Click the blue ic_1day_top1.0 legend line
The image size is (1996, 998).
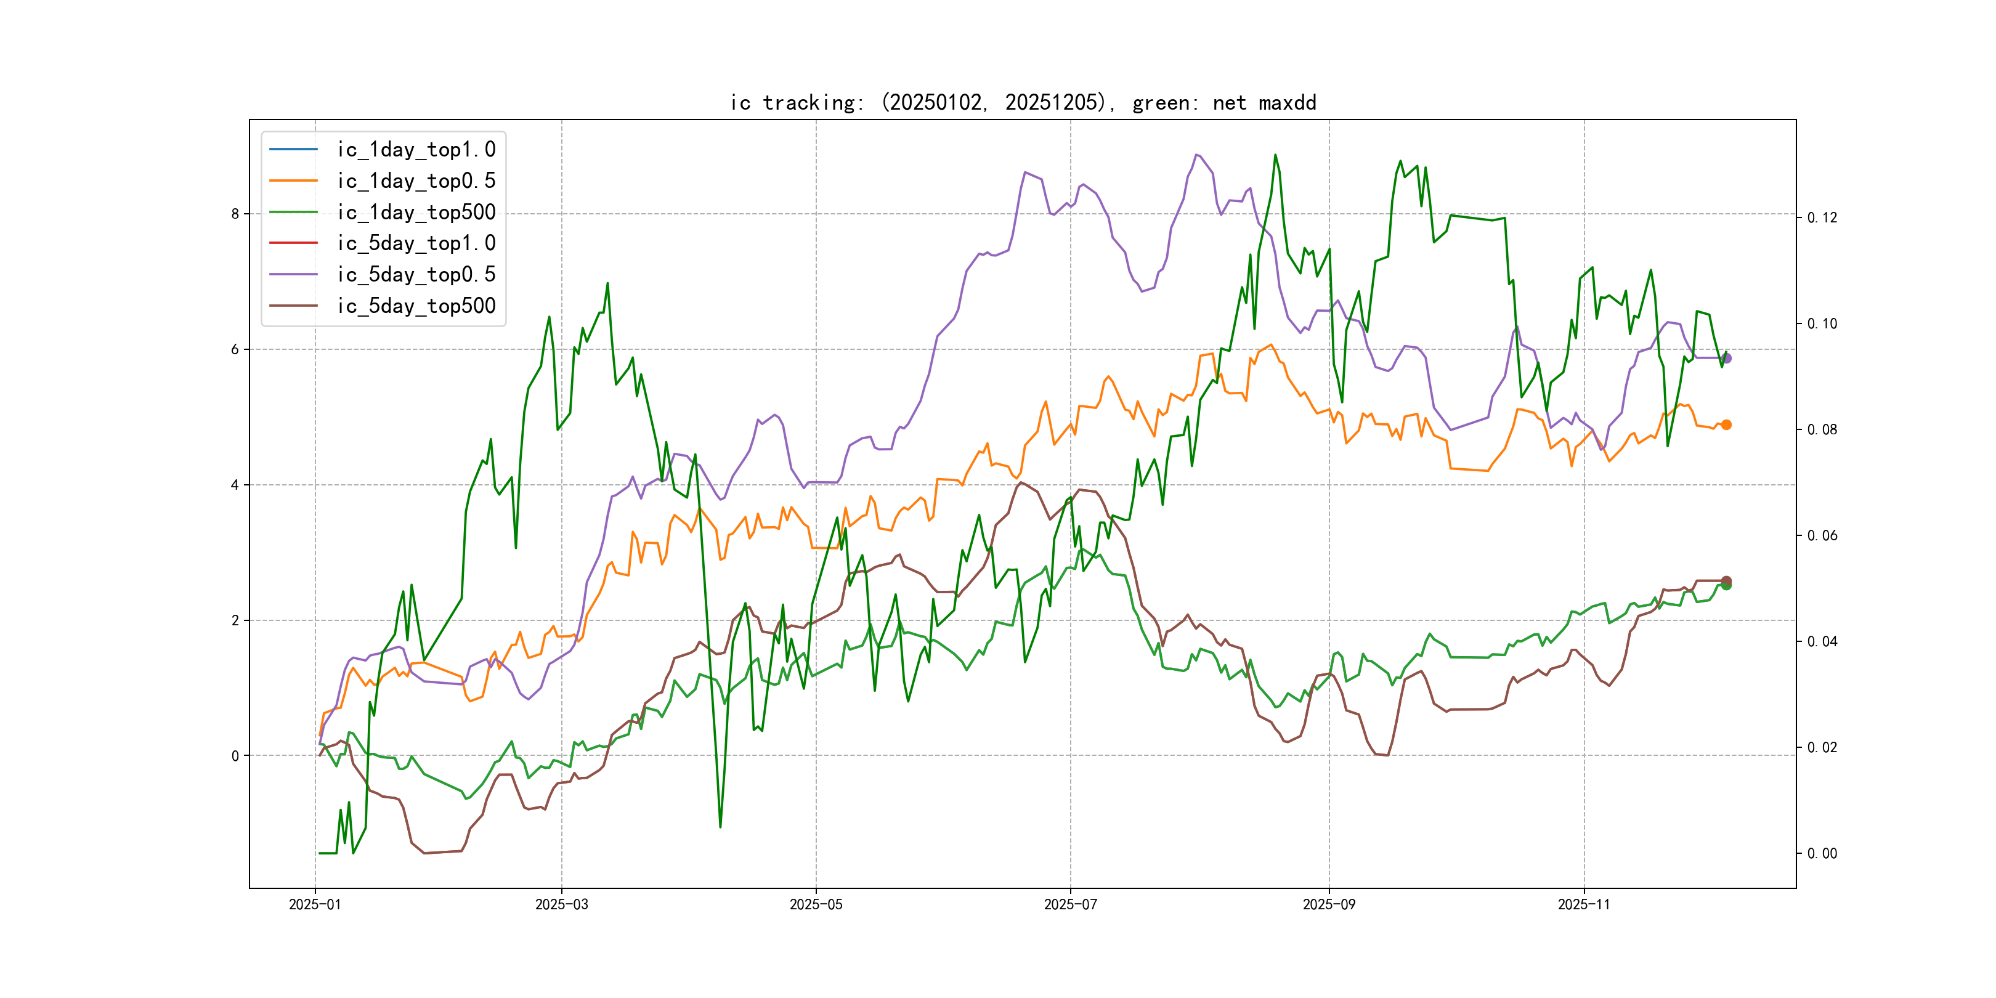pos(293,148)
